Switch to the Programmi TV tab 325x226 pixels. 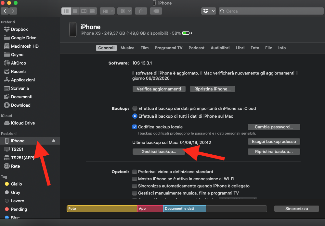tap(168, 48)
